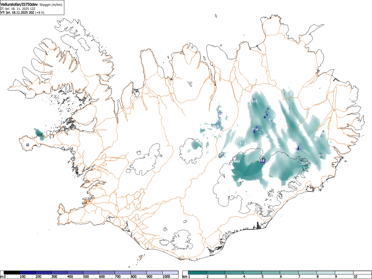Select the "(+8 h)" forecast offset text

[40, 13]
